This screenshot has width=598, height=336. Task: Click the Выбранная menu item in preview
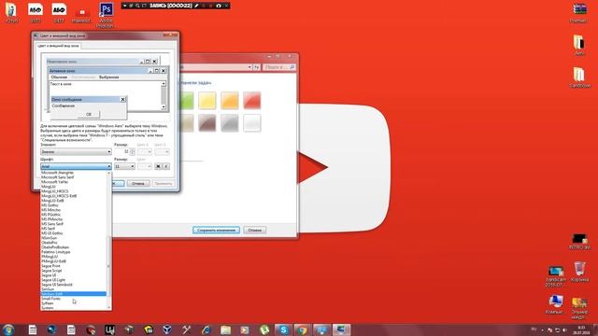[x=109, y=77]
